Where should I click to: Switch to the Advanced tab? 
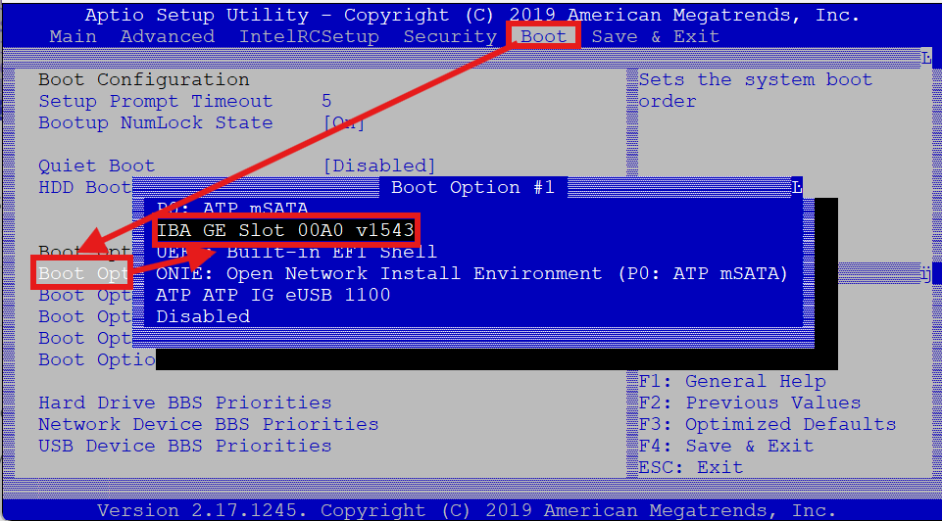(167, 36)
